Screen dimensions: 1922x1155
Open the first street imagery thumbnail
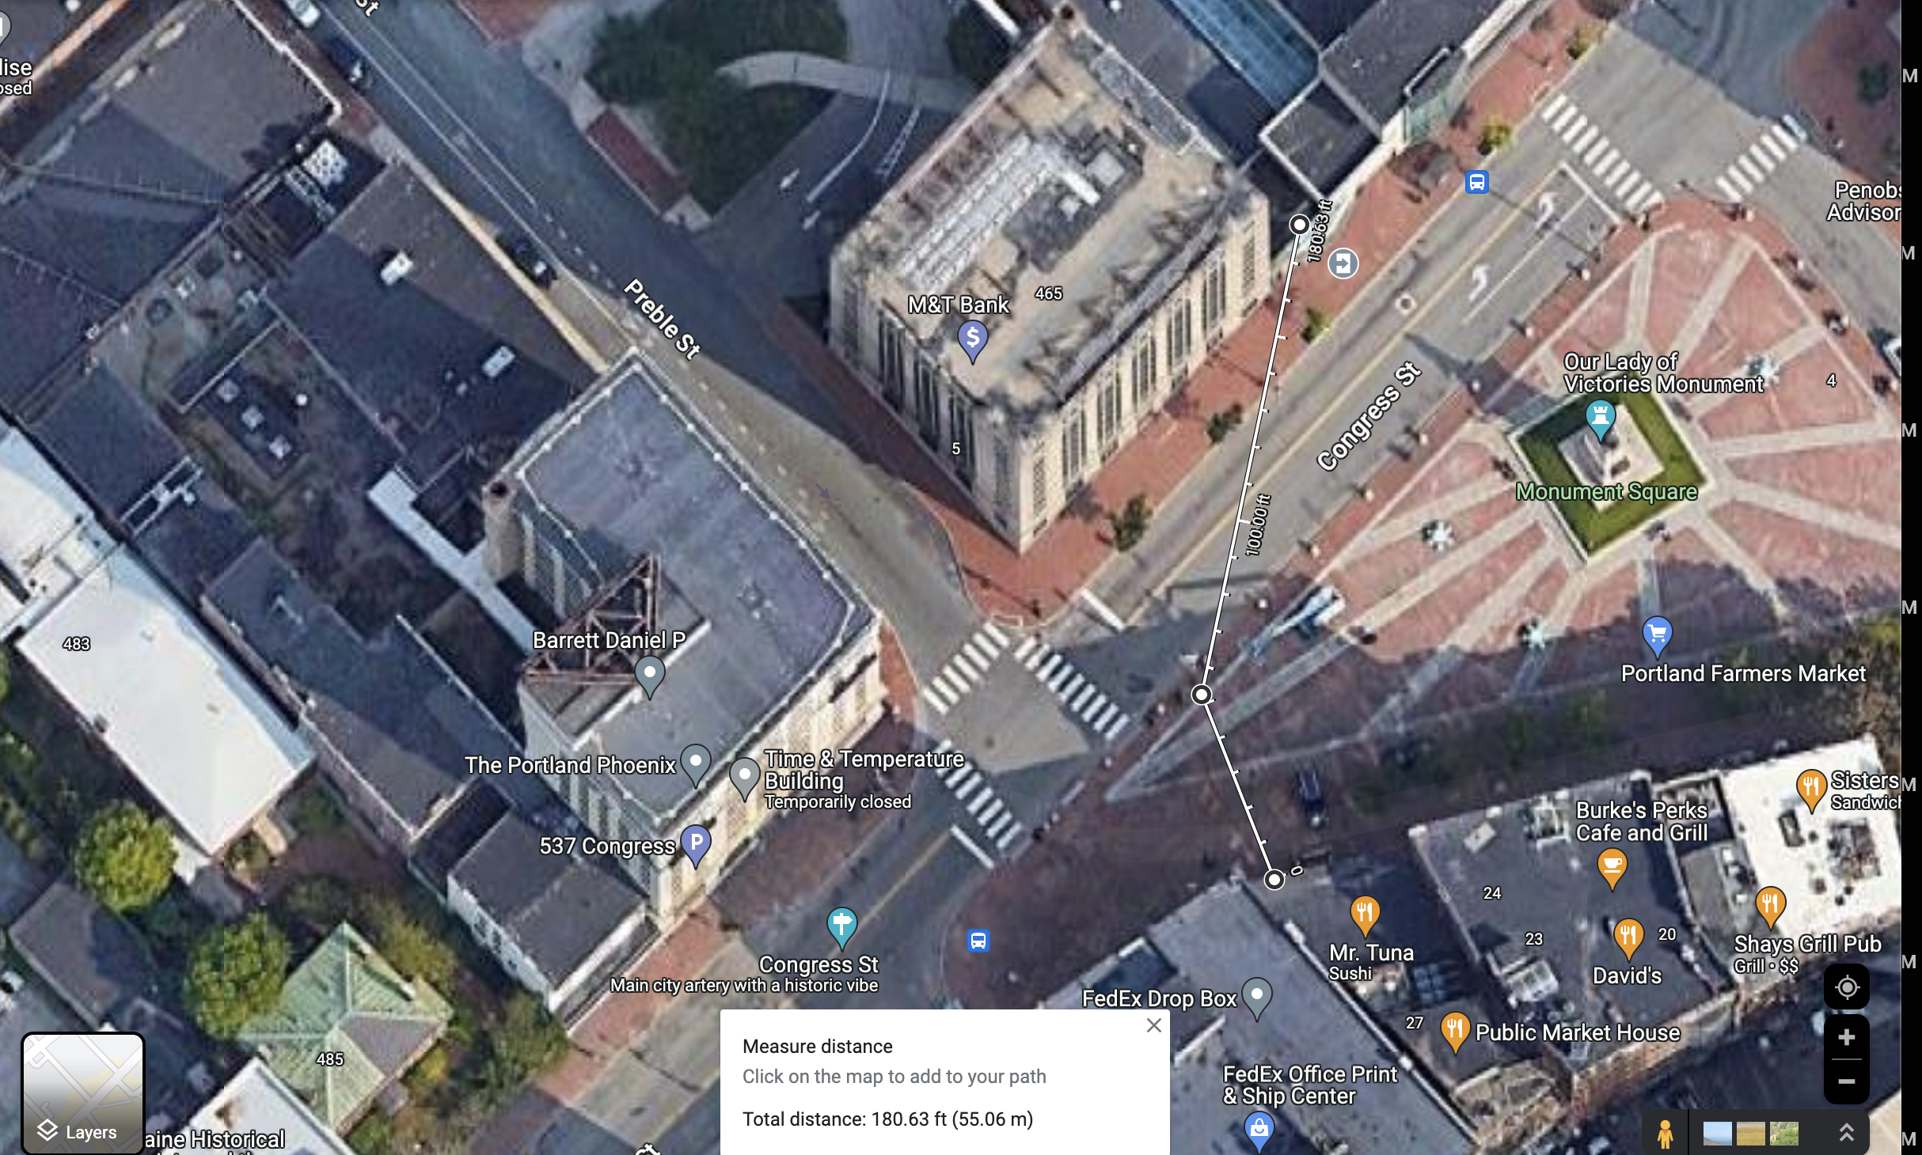pos(1716,1134)
